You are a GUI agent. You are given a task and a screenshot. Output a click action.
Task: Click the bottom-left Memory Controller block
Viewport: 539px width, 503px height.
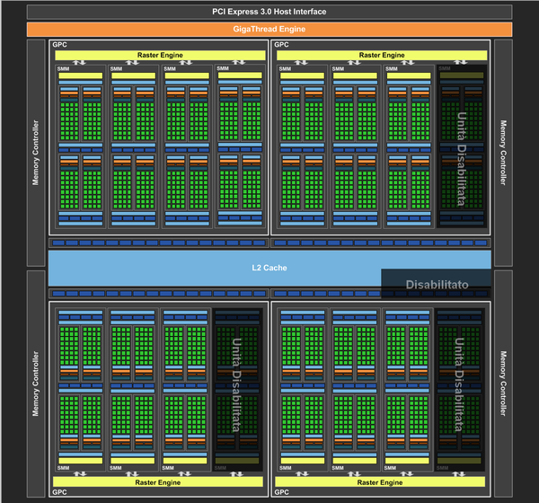point(36,384)
